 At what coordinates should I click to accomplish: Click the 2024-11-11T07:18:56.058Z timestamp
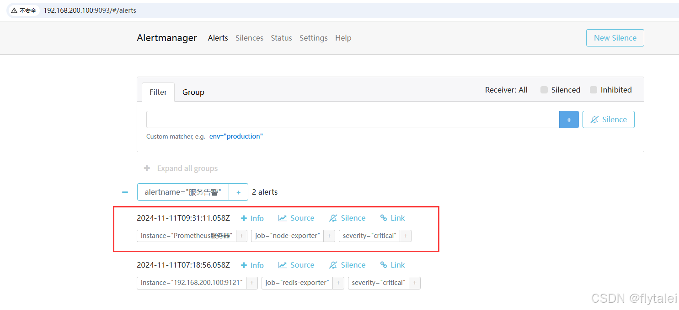click(183, 265)
